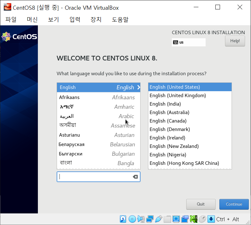
Task: Choose English (Ireland) locale
Action: pyautogui.click(x=190, y=138)
